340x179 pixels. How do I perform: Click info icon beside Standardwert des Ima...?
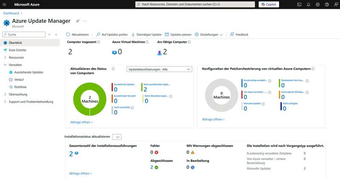[307, 81]
